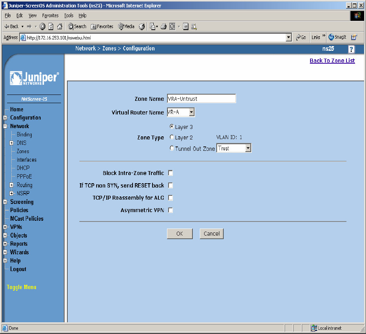Select Tunnel Out Zone option

tap(172, 148)
